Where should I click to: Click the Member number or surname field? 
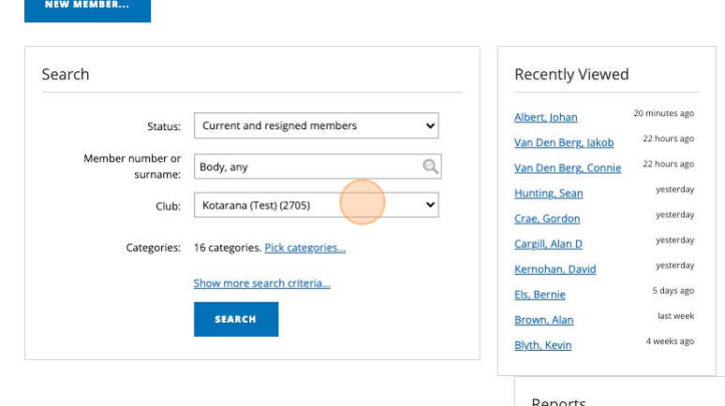309,167
